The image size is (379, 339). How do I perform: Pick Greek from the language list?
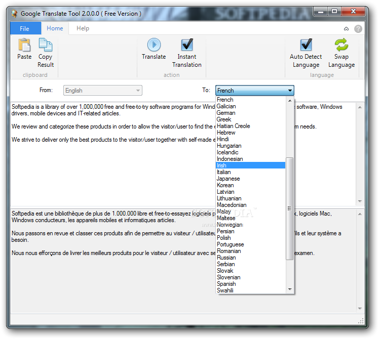pyautogui.click(x=250, y=119)
